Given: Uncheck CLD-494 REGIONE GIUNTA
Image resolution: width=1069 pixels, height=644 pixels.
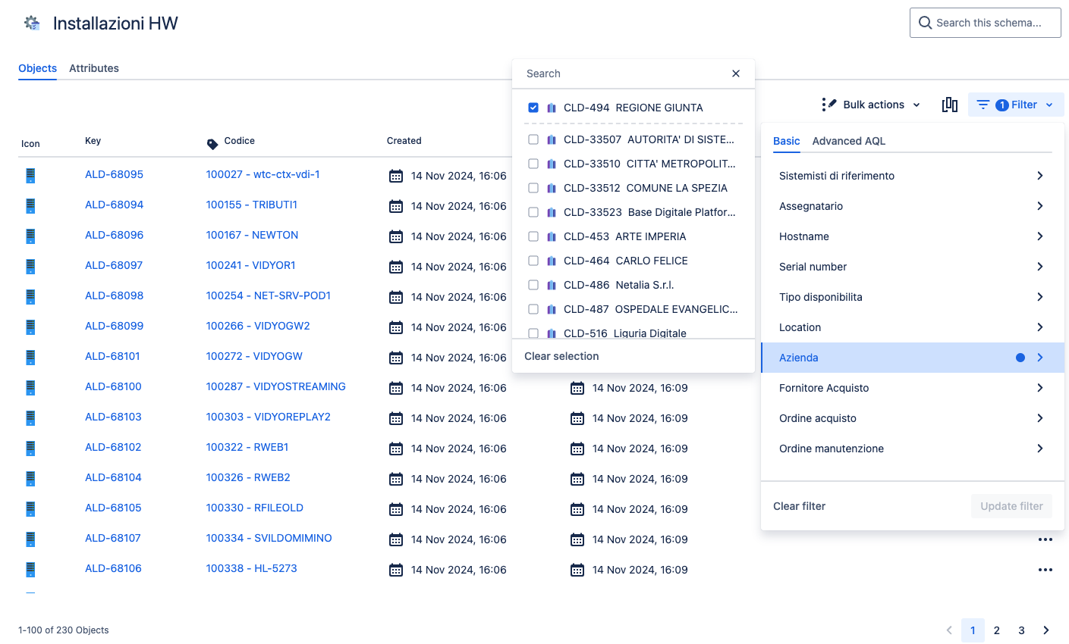Looking at the screenshot, I should click(533, 108).
